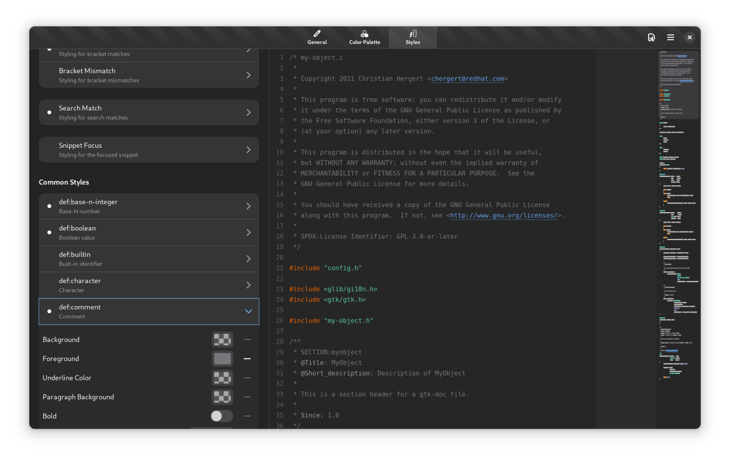Open the Background color swatch
730x461 pixels.
click(222, 339)
